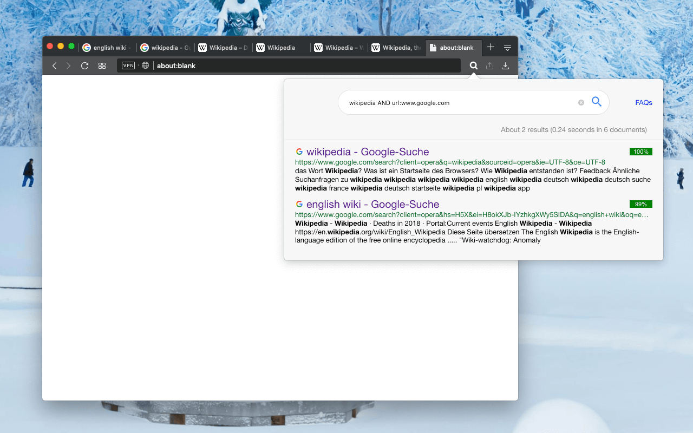Screen dimensions: 693x433
Task: Click snippet text 'das Wort Wikipedia?'
Action: pyautogui.click(x=328, y=171)
